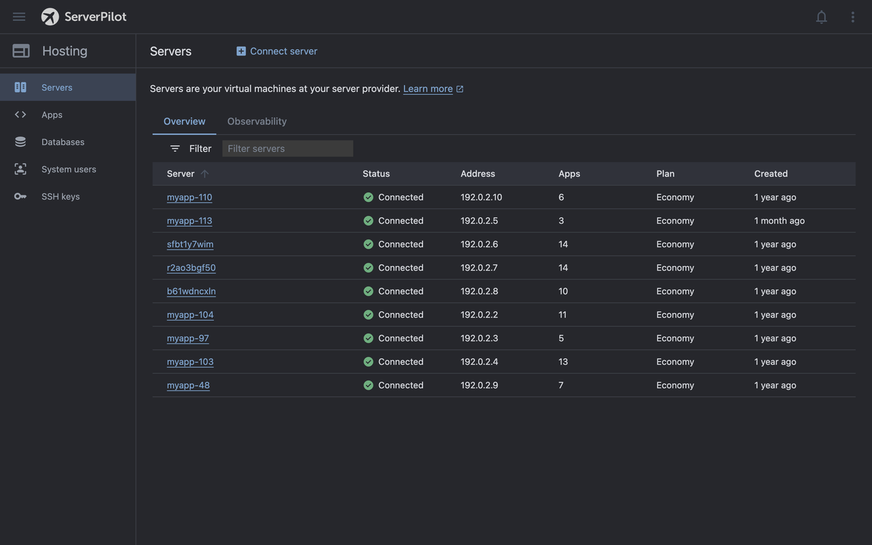Click the green check icon for b61wdncxln
The width and height of the screenshot is (872, 545).
(x=369, y=291)
